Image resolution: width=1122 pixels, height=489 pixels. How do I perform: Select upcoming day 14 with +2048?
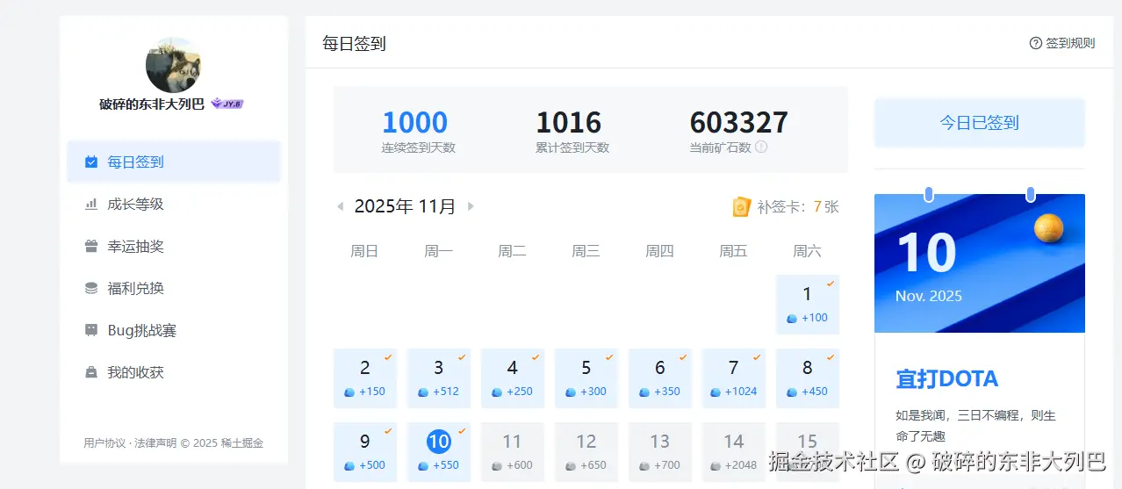pos(734,452)
